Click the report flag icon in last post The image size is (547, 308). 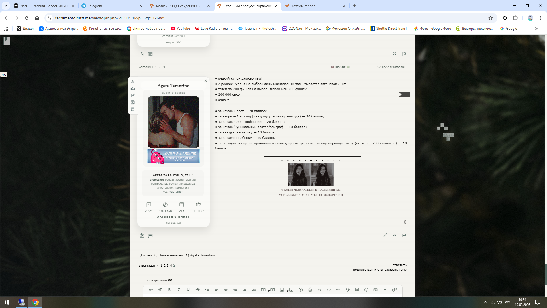404,235
